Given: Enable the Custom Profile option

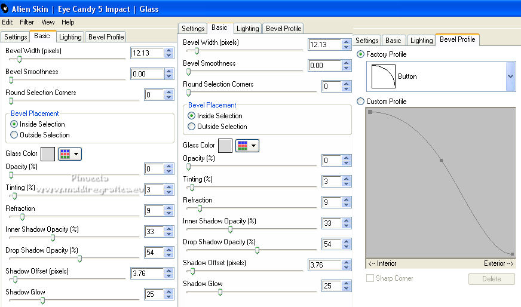Looking at the screenshot, I should point(360,102).
